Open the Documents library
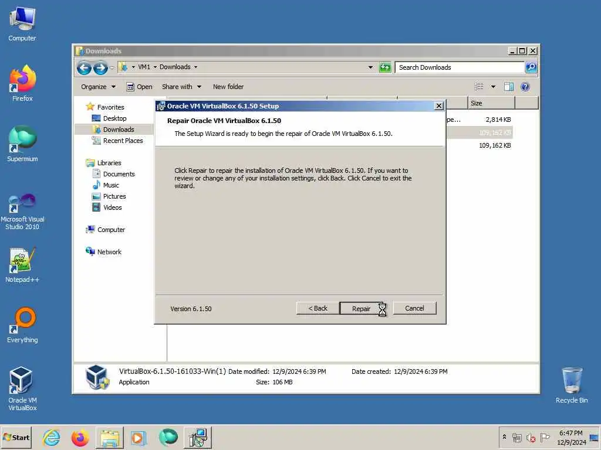601x450 pixels. coord(119,173)
